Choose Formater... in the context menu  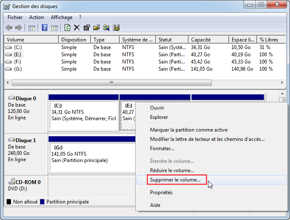click(211, 148)
